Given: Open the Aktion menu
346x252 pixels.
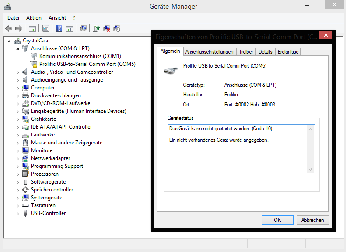Looking at the screenshot, I should (x=34, y=18).
